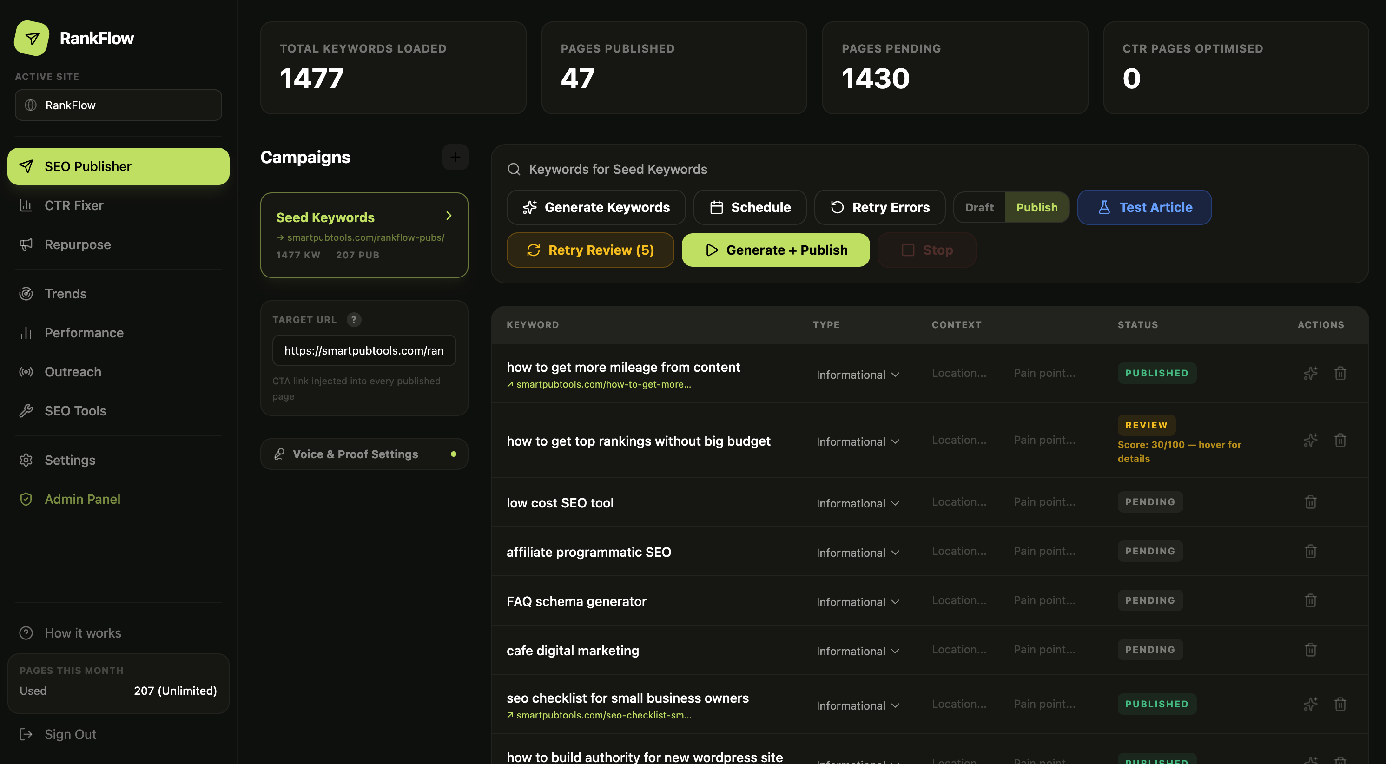Viewport: 1386px width, 764px height.
Task: Click sparkle icon on 'top rankings without big budget' row
Action: [1310, 440]
